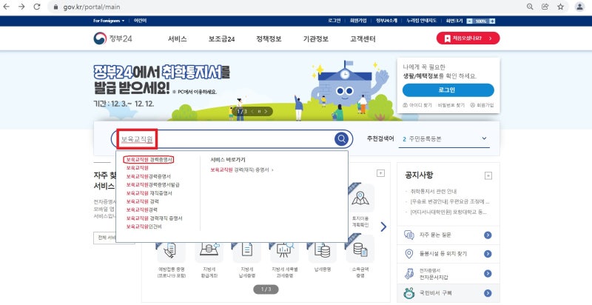Decrease screen size with the minus button
592x305 pixels.
(469, 21)
